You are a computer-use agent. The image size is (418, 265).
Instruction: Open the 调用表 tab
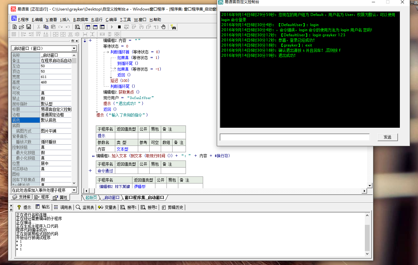coord(63,207)
